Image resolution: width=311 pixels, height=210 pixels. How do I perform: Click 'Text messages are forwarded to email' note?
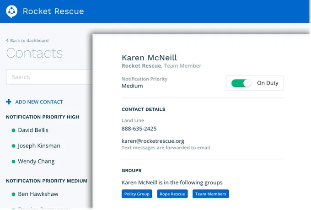click(166, 148)
